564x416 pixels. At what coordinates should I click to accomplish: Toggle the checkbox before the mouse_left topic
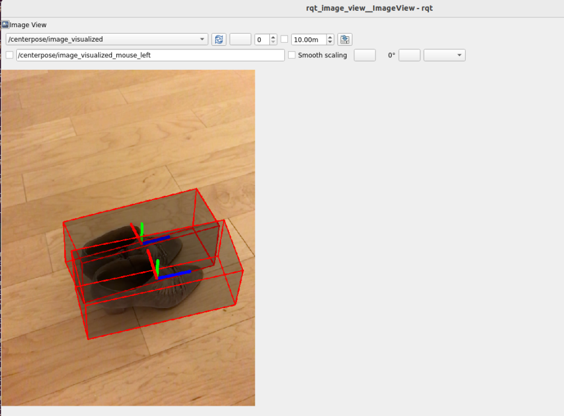(x=9, y=55)
